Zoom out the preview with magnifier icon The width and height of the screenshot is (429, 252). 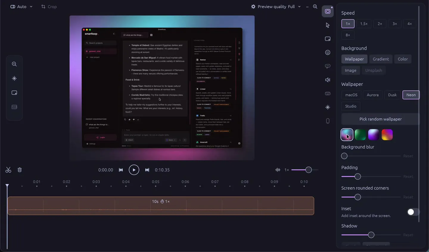point(315,7)
